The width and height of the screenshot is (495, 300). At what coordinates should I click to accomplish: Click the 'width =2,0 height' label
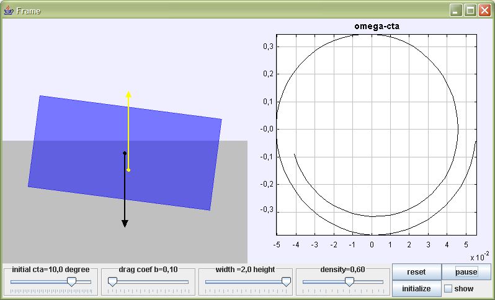pyautogui.click(x=245, y=270)
